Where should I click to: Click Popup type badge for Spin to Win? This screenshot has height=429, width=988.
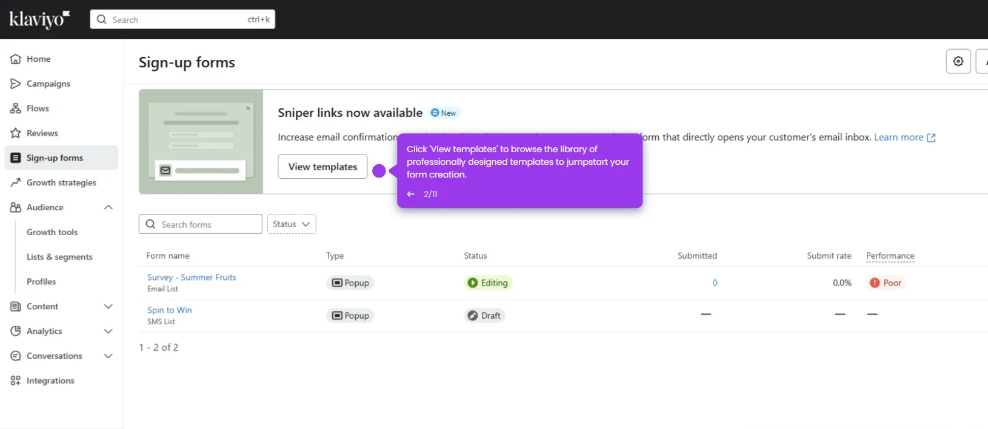point(350,316)
